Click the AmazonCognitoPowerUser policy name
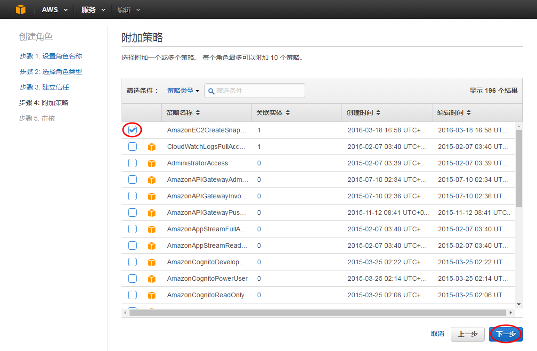The width and height of the screenshot is (537, 351). [x=207, y=278]
